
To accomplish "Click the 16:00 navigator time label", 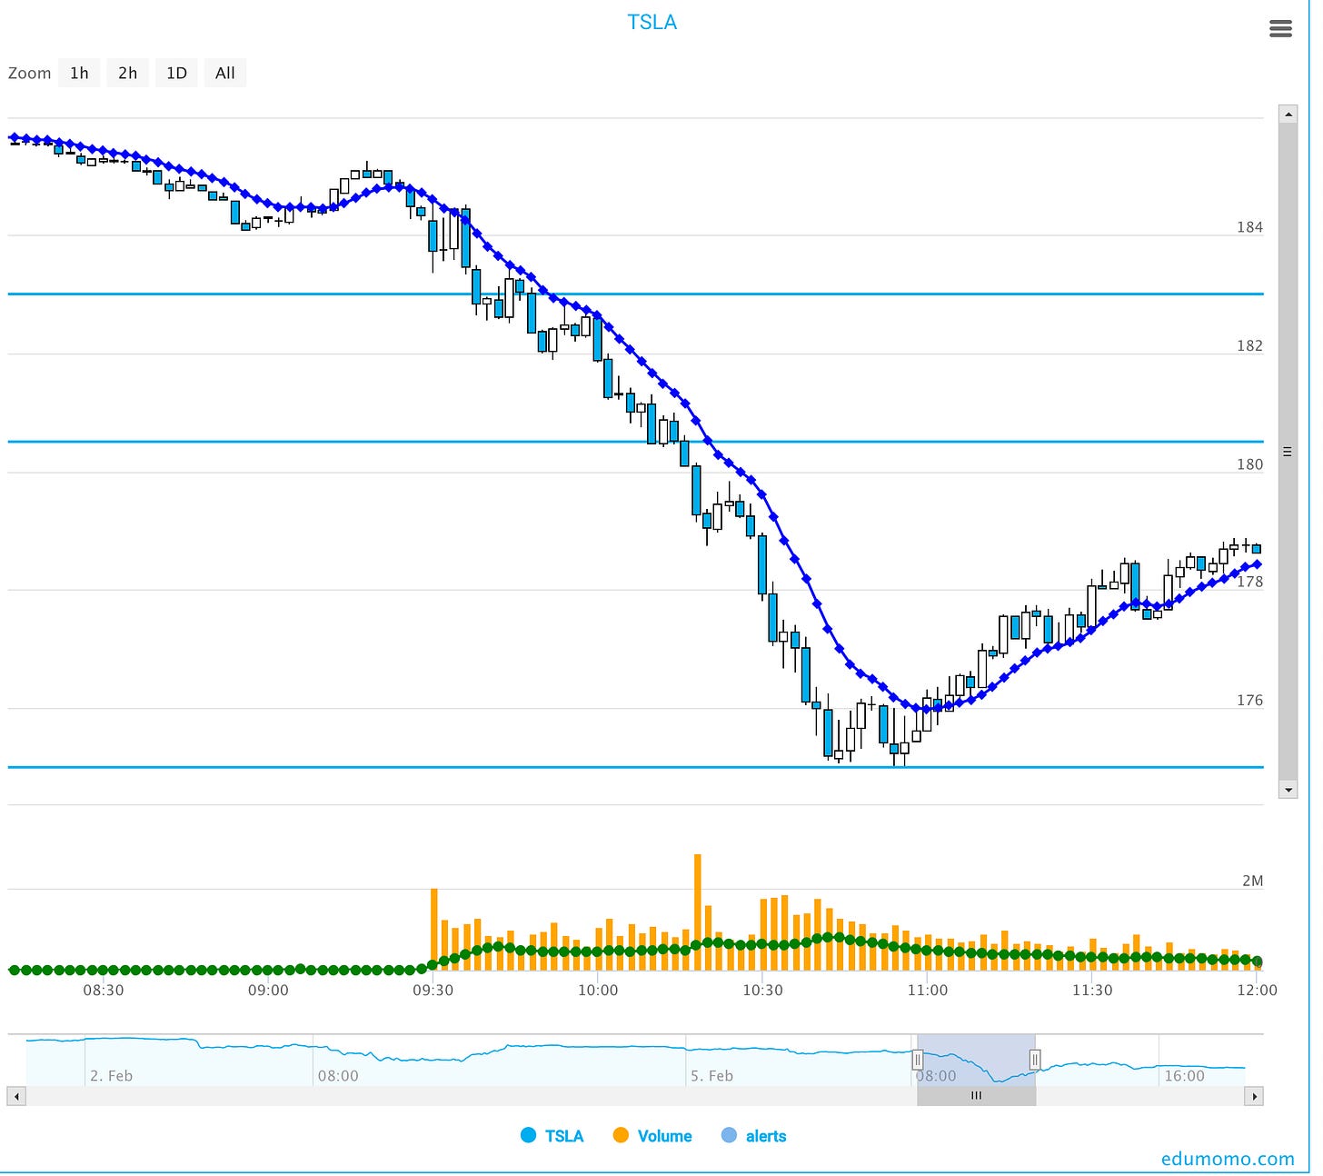I will pyautogui.click(x=1184, y=1076).
